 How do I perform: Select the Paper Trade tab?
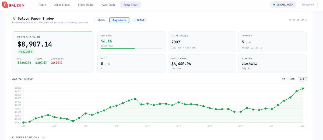pyautogui.click(x=131, y=5)
